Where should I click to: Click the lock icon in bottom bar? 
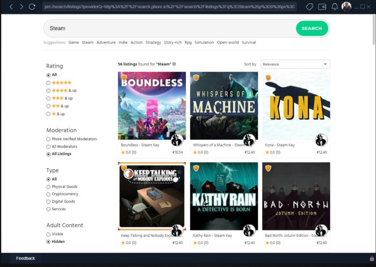pyautogui.click(x=372, y=258)
